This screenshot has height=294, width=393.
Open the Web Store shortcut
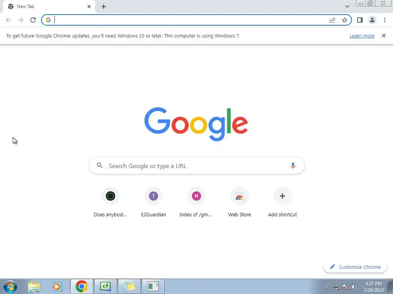click(x=239, y=203)
